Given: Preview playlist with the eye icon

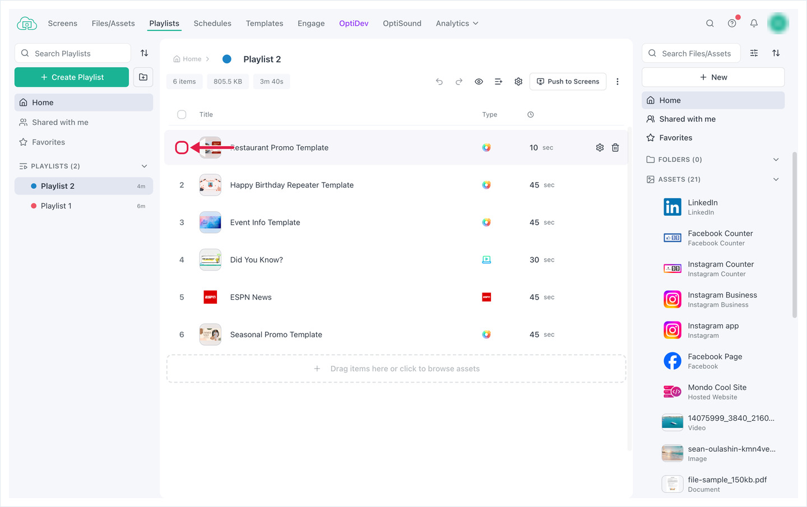Looking at the screenshot, I should pyautogui.click(x=479, y=82).
